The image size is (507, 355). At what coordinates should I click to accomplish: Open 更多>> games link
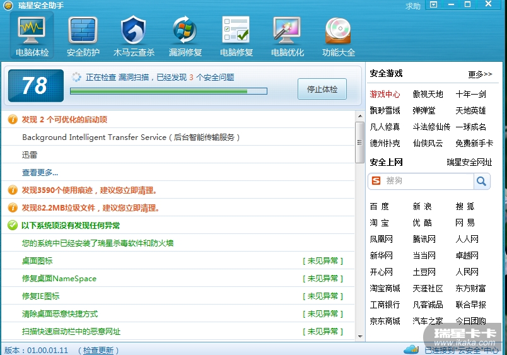[x=480, y=74]
